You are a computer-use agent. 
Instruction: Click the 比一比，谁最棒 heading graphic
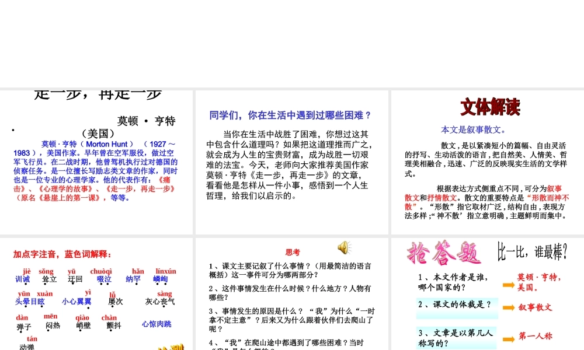(x=533, y=251)
